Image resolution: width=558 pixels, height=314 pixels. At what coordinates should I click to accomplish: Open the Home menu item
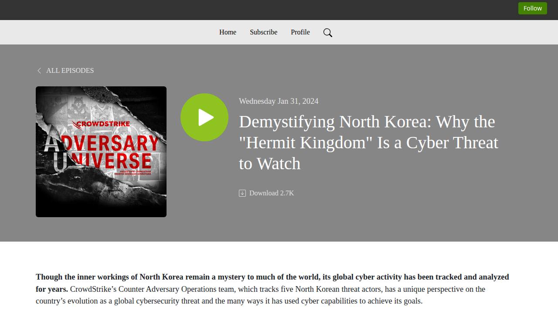point(228,32)
